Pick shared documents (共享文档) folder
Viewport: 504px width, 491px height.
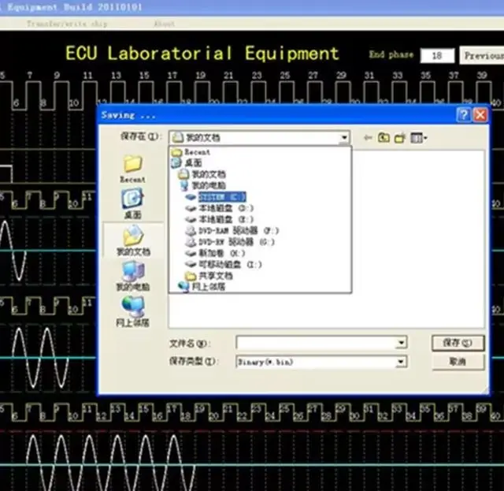pos(214,277)
